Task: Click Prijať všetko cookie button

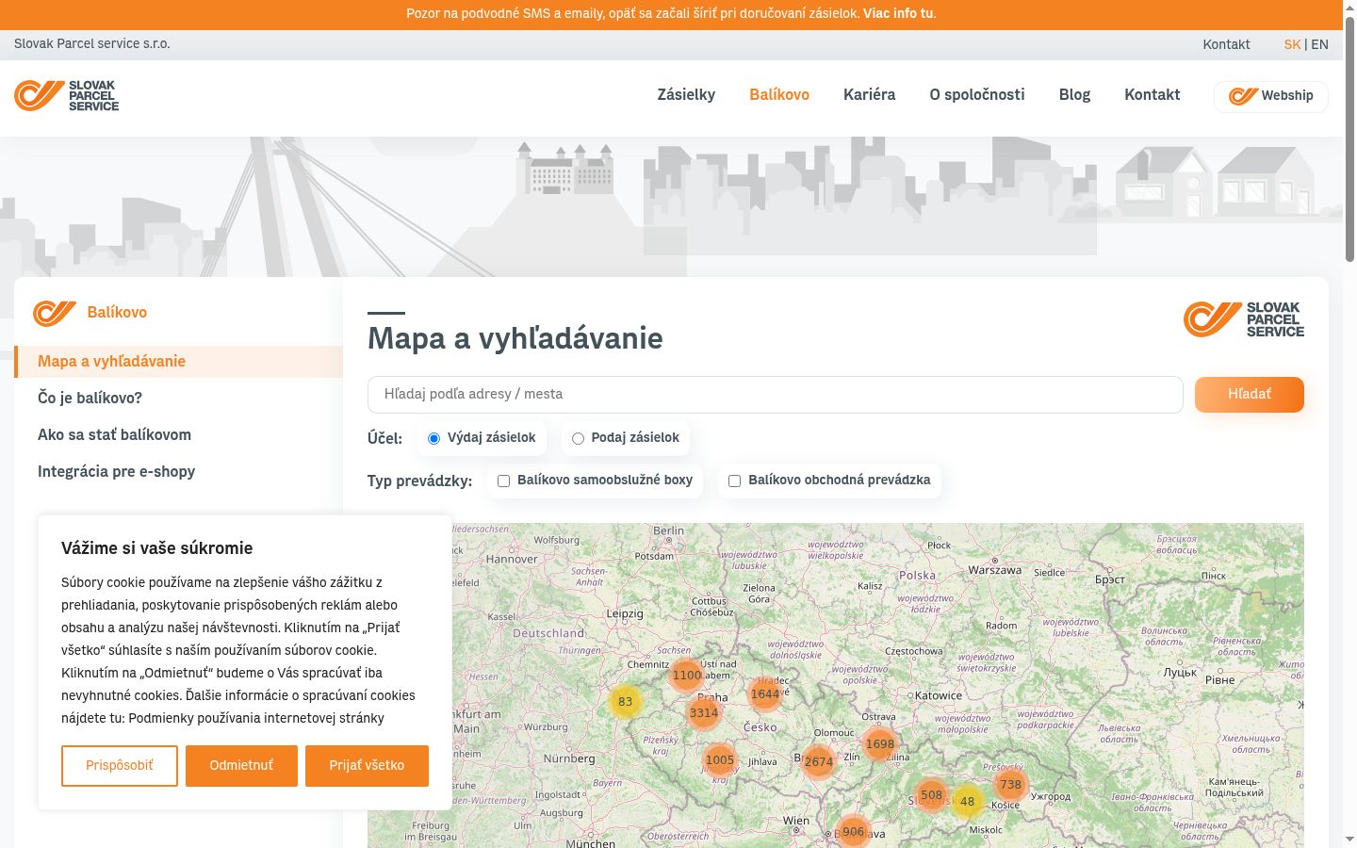Action: tap(367, 766)
